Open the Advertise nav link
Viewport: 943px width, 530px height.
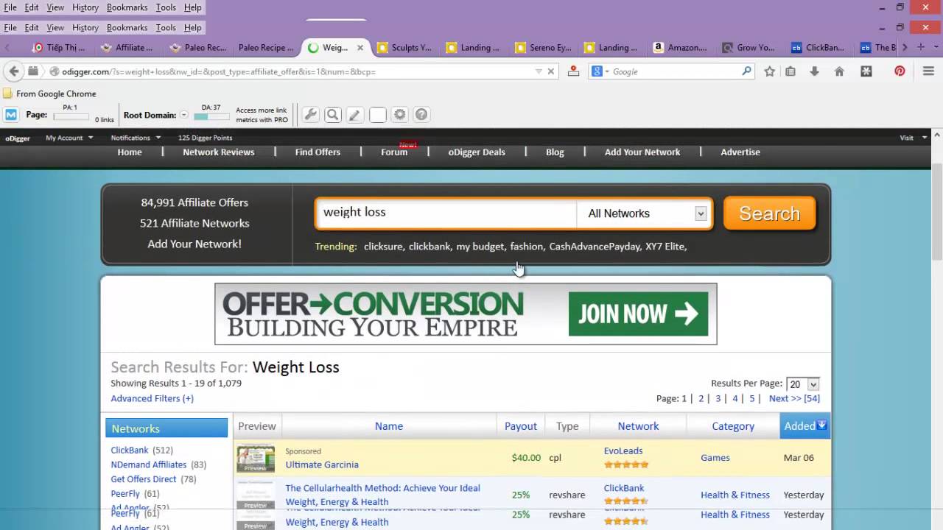pos(740,152)
